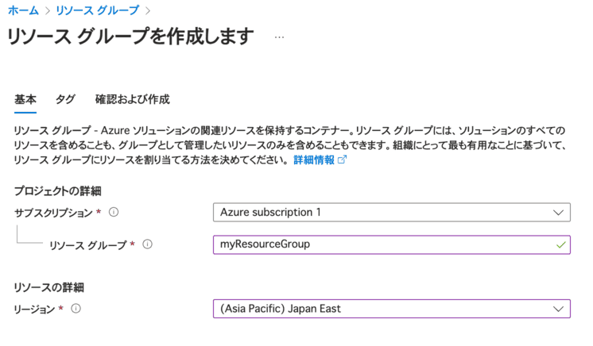
Task: Click the chevron arrow of the Japan East dropdown
Action: point(557,309)
